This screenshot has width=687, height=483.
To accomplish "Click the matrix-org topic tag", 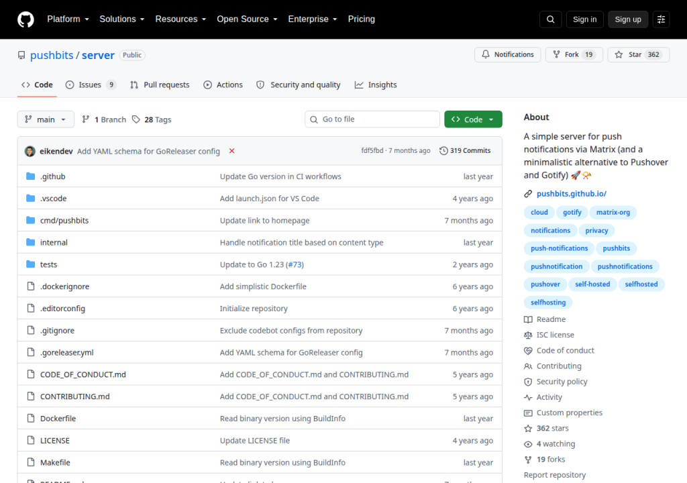I will point(613,212).
